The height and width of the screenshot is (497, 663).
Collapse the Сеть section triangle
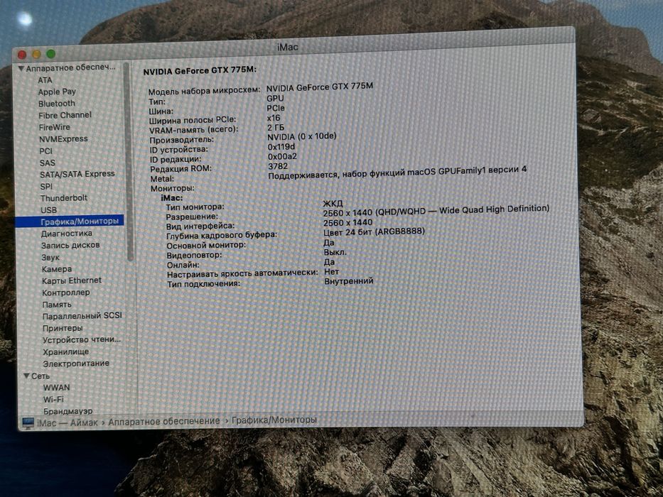[x=26, y=376]
